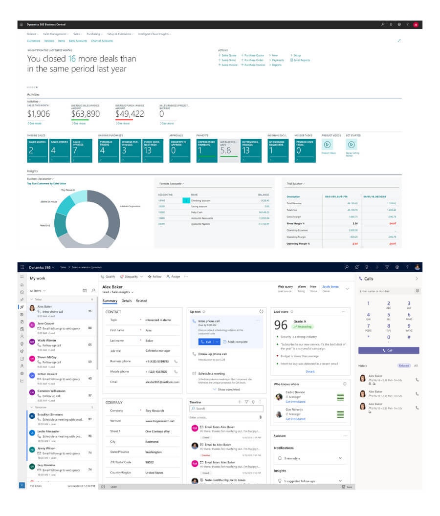
Task: Click the add plus icon in Timeline
Action: click(240, 402)
